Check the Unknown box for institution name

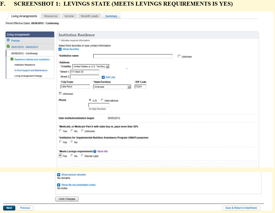coord(179,57)
